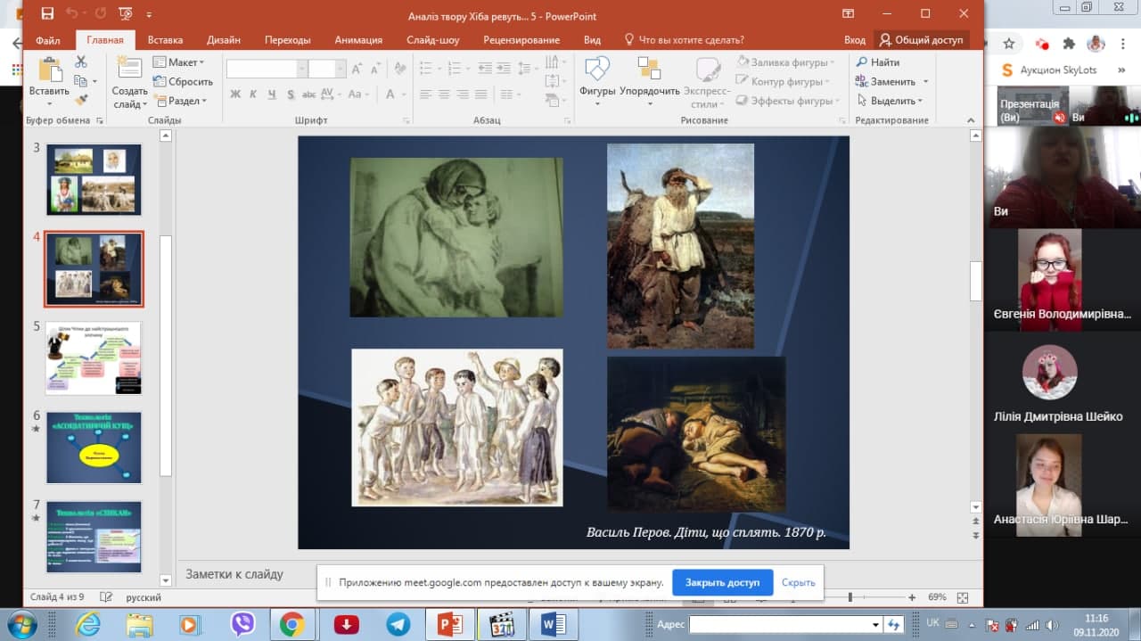Switch to the Слайд-шоу tab

point(433,40)
